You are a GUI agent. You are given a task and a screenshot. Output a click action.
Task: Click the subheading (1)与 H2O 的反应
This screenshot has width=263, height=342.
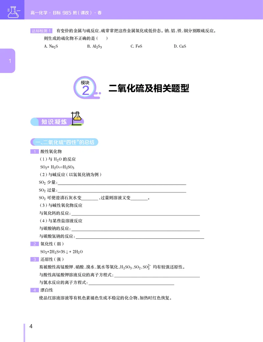coord(58,159)
